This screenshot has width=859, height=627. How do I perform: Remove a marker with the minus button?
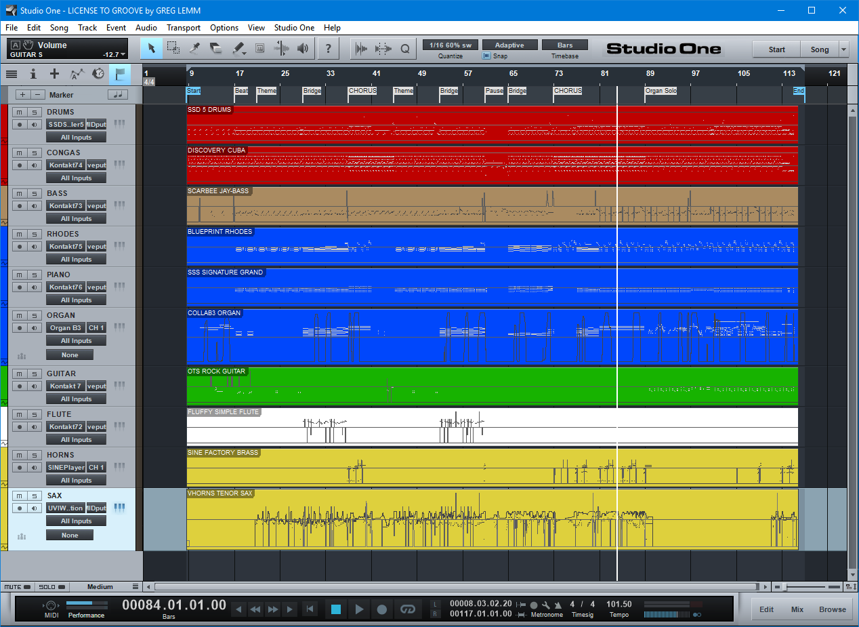click(x=39, y=95)
